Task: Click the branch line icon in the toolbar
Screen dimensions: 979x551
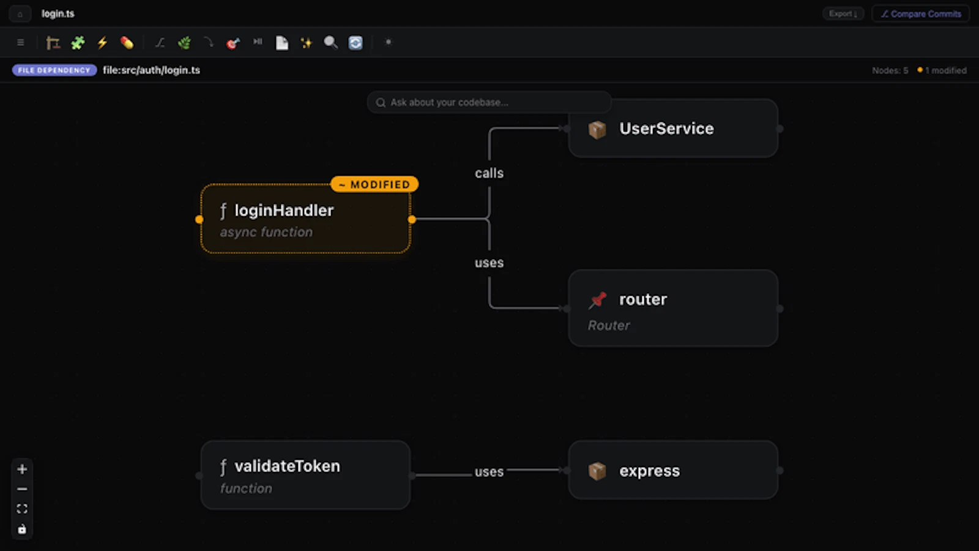Action: 160,43
